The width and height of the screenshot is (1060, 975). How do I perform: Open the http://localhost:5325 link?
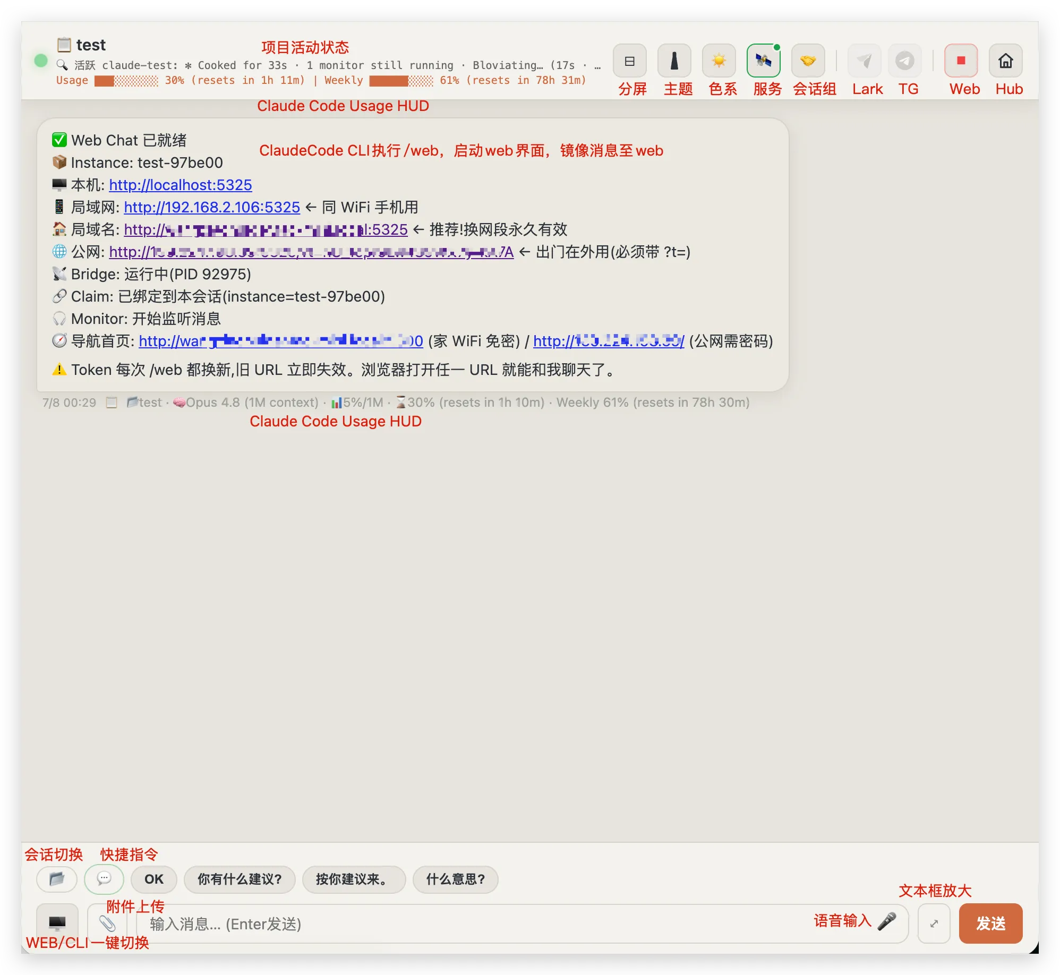181,185
